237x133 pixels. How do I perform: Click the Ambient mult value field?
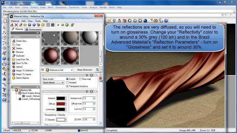(88, 98)
